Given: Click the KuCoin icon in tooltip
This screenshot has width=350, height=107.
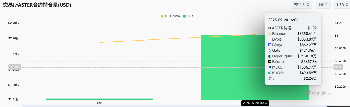Looking at the screenshot, I should point(270,73).
